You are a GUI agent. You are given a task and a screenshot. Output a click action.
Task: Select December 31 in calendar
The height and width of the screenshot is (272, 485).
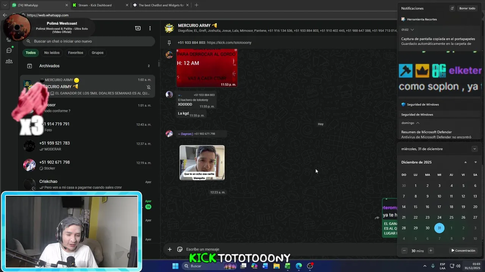[x=439, y=228]
